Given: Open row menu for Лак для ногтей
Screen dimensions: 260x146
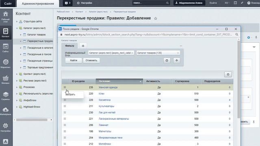Looking at the screenshot, I should [65, 112].
